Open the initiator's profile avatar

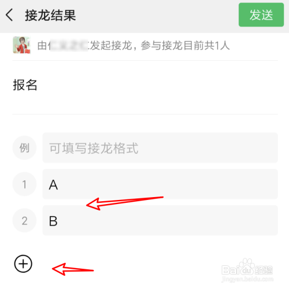tap(21, 45)
